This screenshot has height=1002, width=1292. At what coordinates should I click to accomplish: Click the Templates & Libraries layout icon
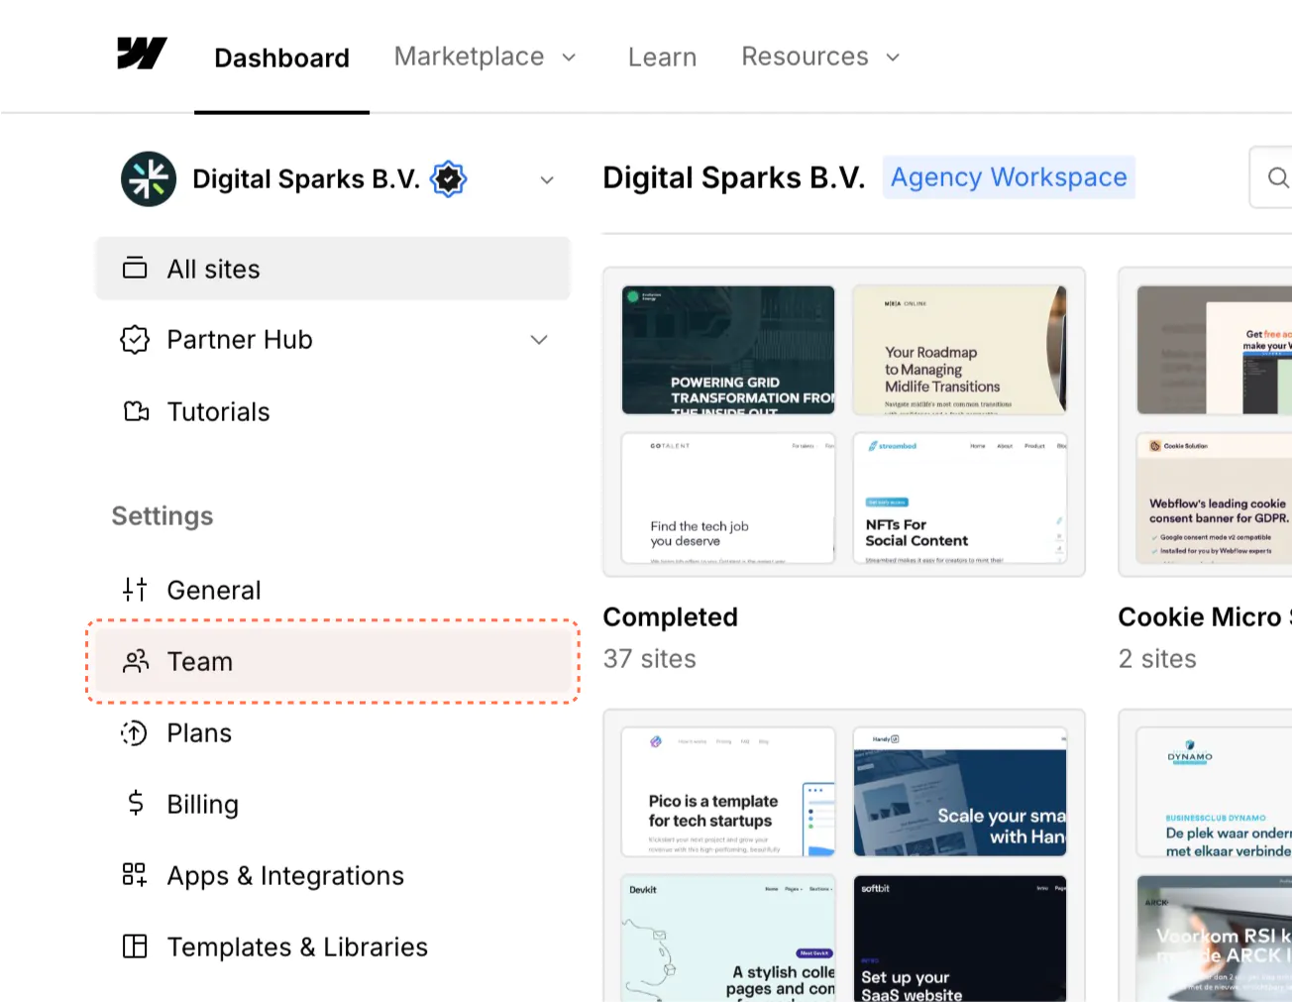pos(135,946)
